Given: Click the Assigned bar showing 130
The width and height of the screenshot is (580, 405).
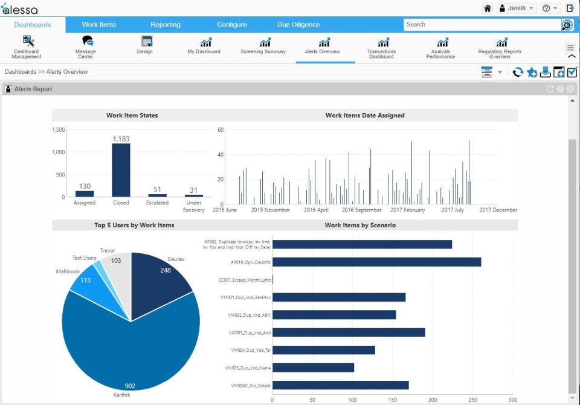Looking at the screenshot, I should click(85, 193).
